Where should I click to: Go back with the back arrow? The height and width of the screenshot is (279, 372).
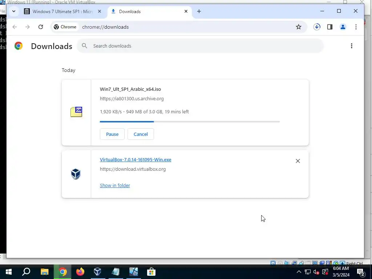(x=15, y=27)
